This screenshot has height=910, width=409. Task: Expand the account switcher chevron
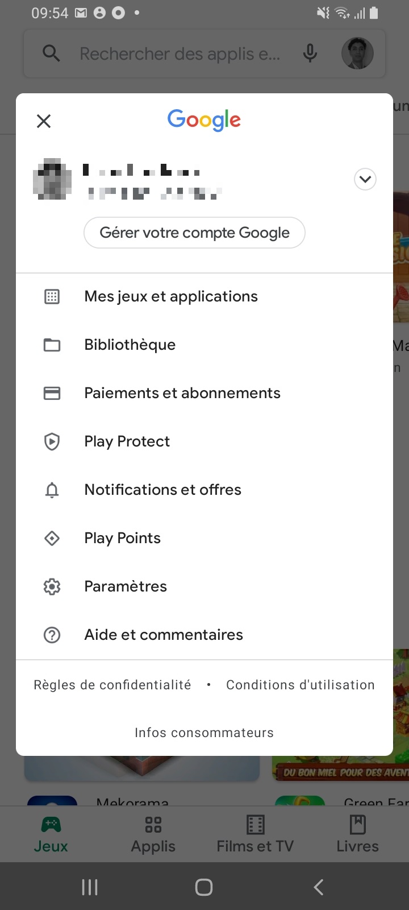365,179
